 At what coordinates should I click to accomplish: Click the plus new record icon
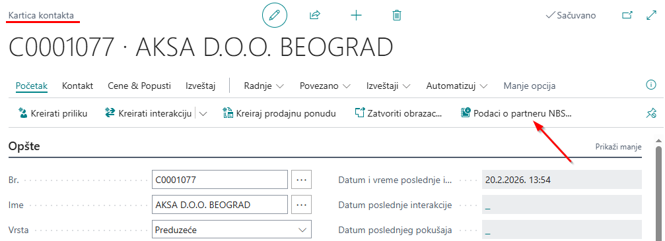point(356,16)
